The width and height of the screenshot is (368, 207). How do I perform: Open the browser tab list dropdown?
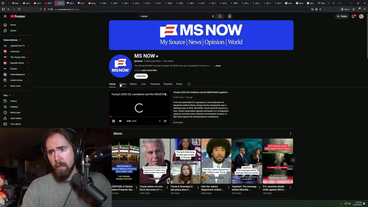click(340, 3)
